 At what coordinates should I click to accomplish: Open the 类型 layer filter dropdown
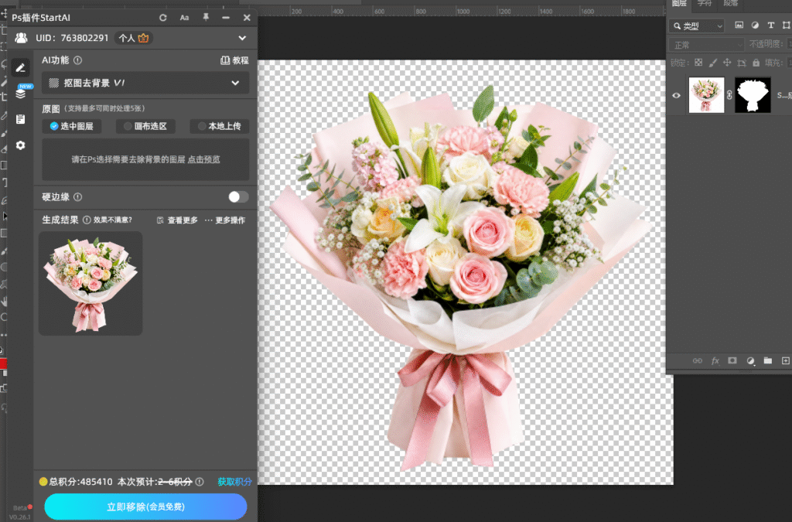(x=697, y=26)
